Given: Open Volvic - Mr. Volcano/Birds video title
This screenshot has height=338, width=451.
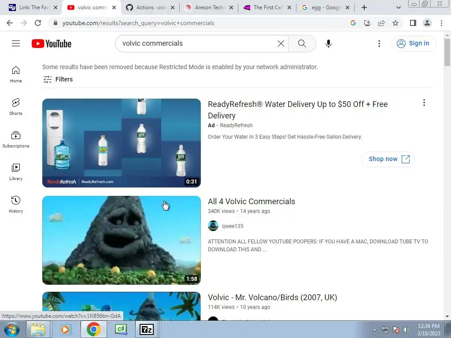Looking at the screenshot, I should pos(272,298).
